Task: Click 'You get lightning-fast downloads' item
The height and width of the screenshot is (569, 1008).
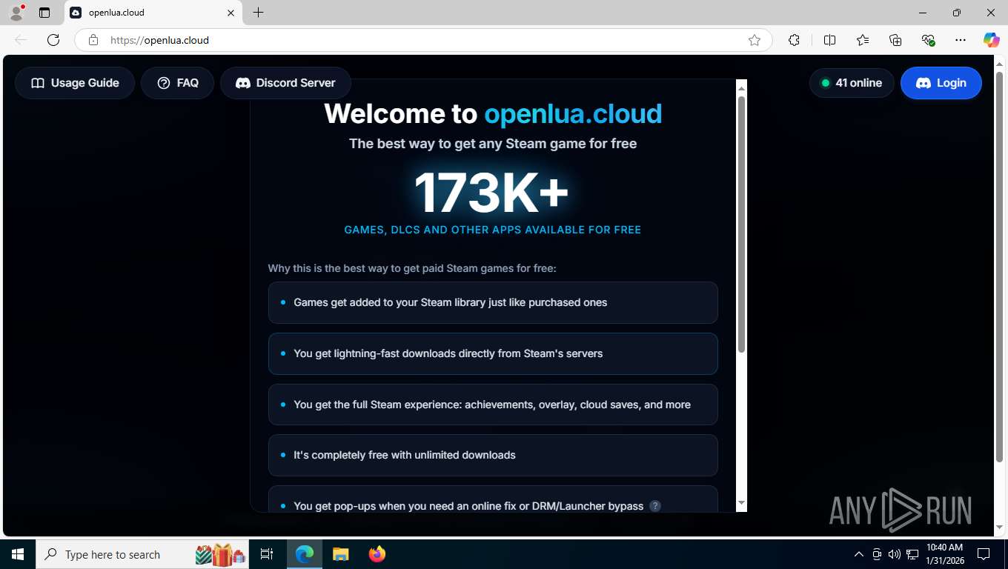Action: [x=493, y=353]
